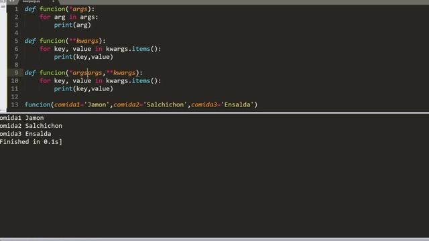The image size is (429, 241).
Task: Click line number 12 in the gutter
Action: [x=15, y=96]
